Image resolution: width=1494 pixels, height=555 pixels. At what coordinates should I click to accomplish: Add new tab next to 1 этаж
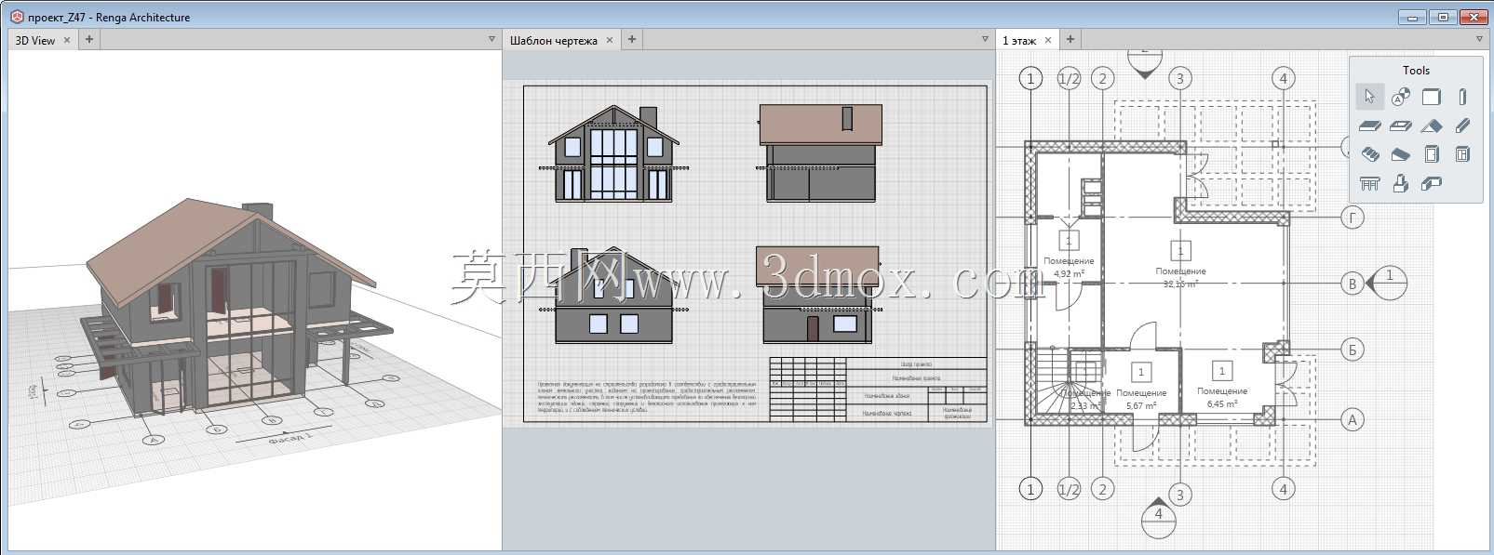pyautogui.click(x=1070, y=39)
